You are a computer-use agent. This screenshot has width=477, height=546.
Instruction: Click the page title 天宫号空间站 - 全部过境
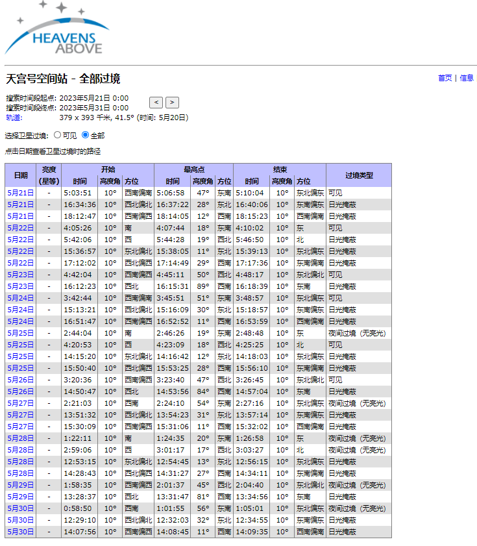click(x=63, y=79)
